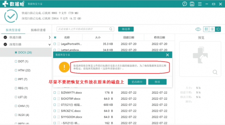Switch to thumbnail grid view

(206, 29)
